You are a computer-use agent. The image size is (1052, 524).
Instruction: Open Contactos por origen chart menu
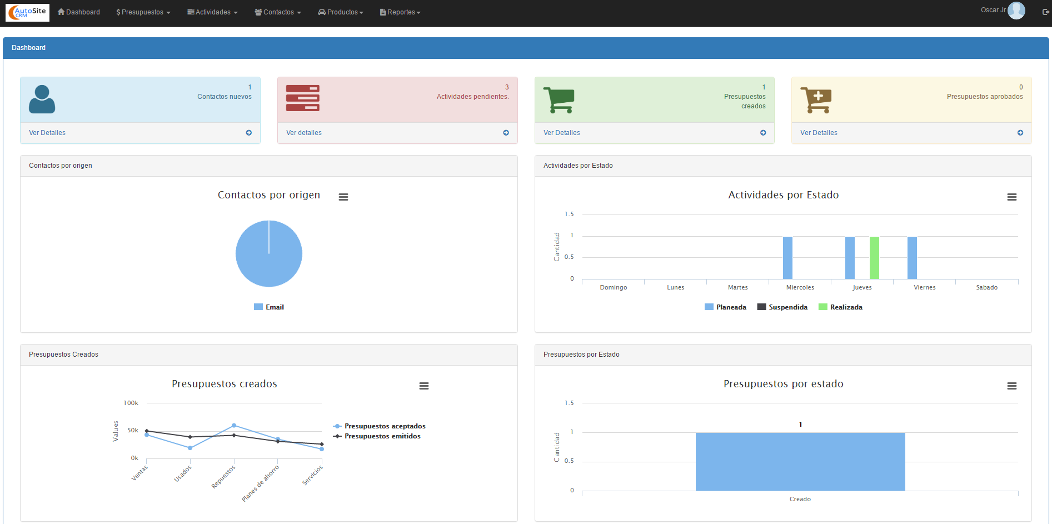point(343,197)
